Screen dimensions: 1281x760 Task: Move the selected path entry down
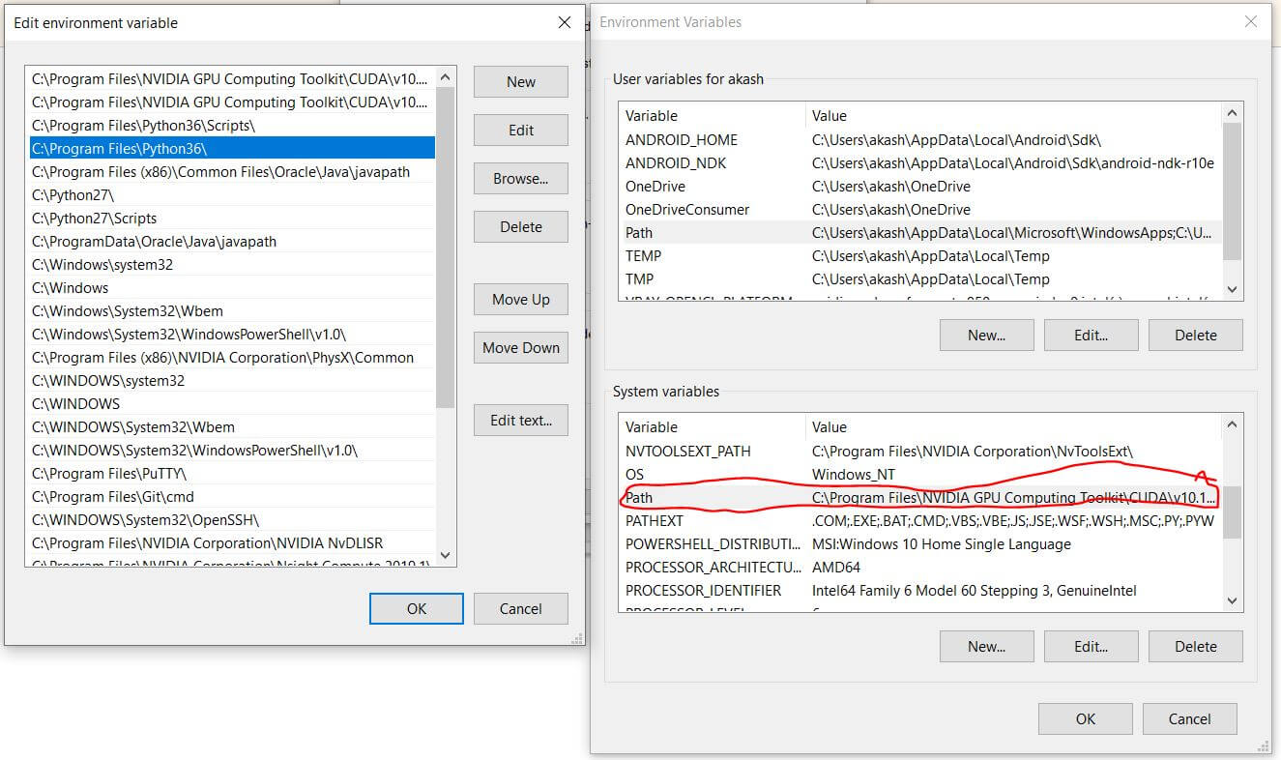click(520, 347)
